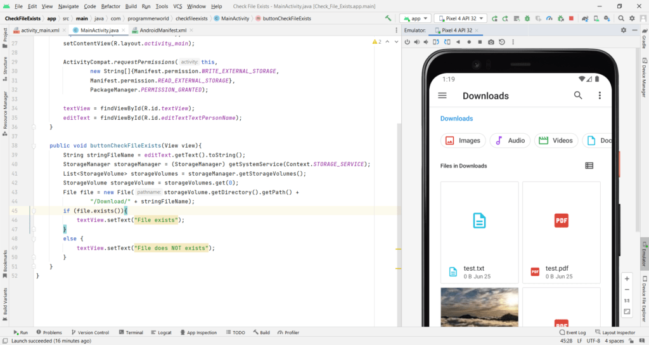Click the emulator volume down icon
The height and width of the screenshot is (345, 649).
click(x=426, y=42)
